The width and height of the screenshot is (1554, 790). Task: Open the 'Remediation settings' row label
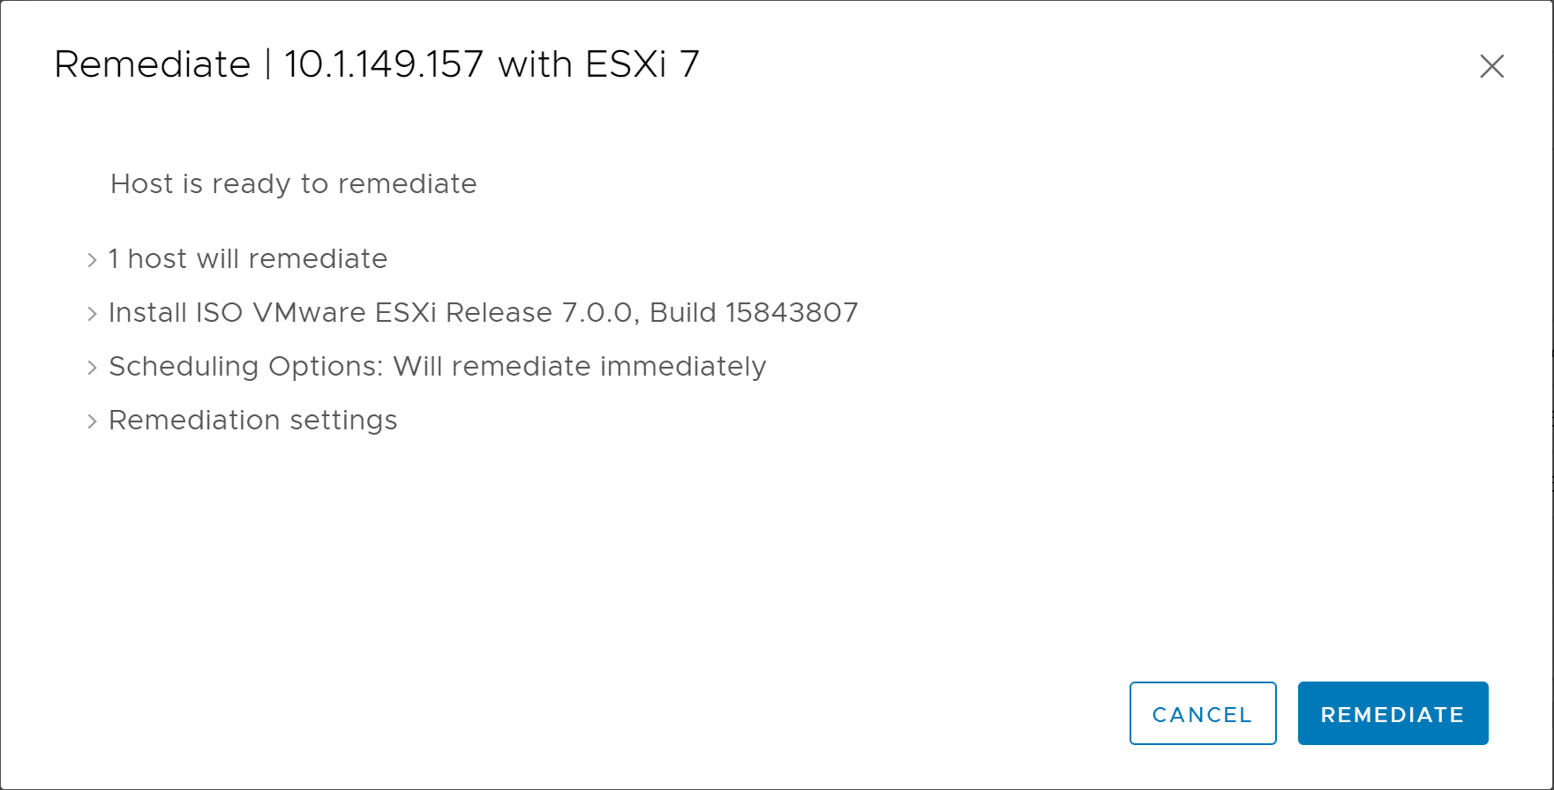tap(253, 421)
